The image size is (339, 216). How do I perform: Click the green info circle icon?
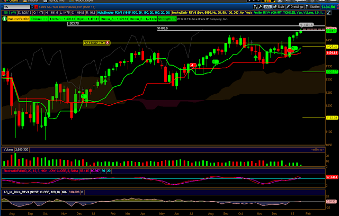point(4,19)
